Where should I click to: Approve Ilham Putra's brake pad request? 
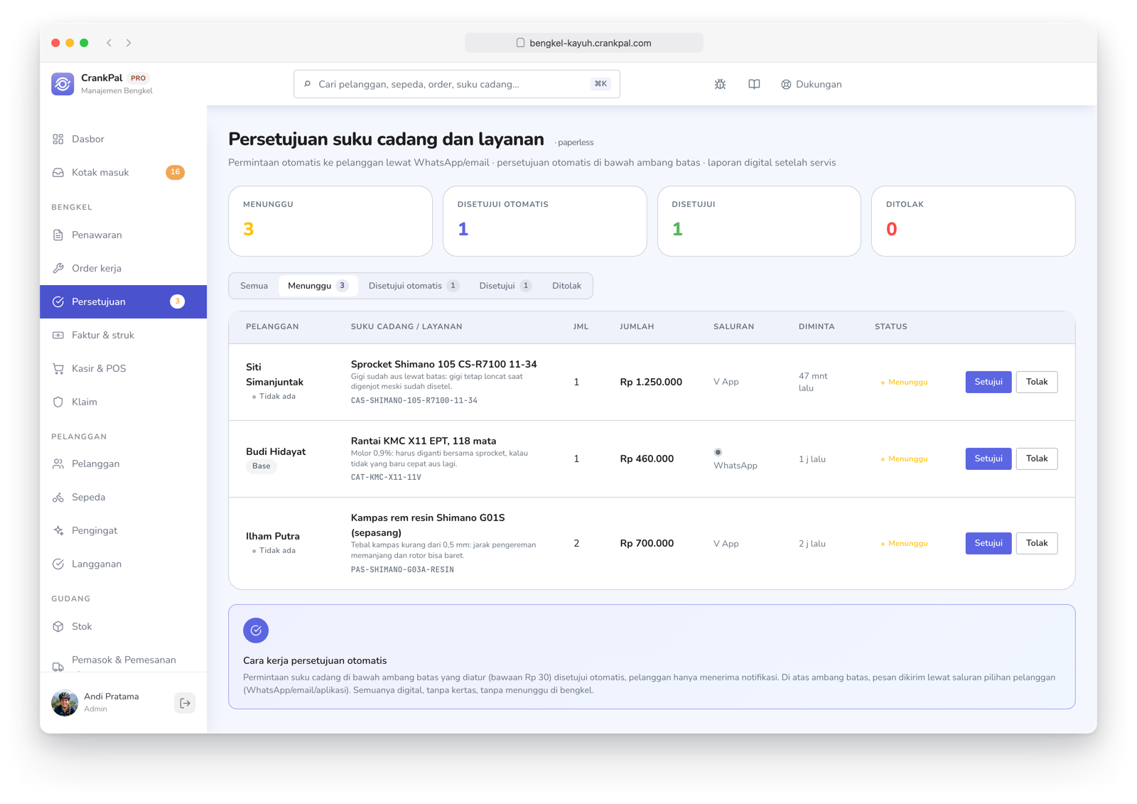(988, 543)
